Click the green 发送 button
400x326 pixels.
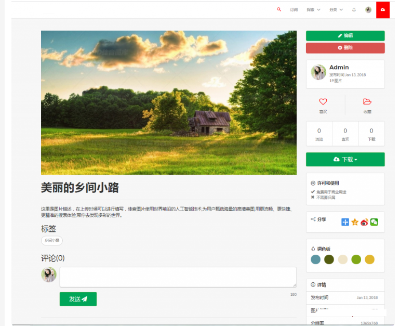pyautogui.click(x=78, y=299)
